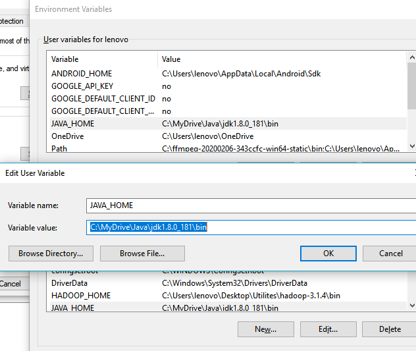Click Cancel in Edit User Variable dialog
The image size is (416, 351).
pyautogui.click(x=390, y=254)
